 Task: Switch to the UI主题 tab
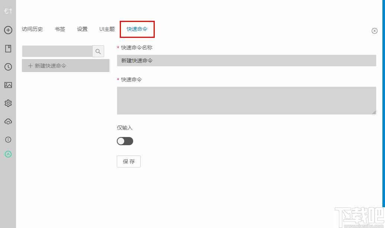(x=107, y=29)
